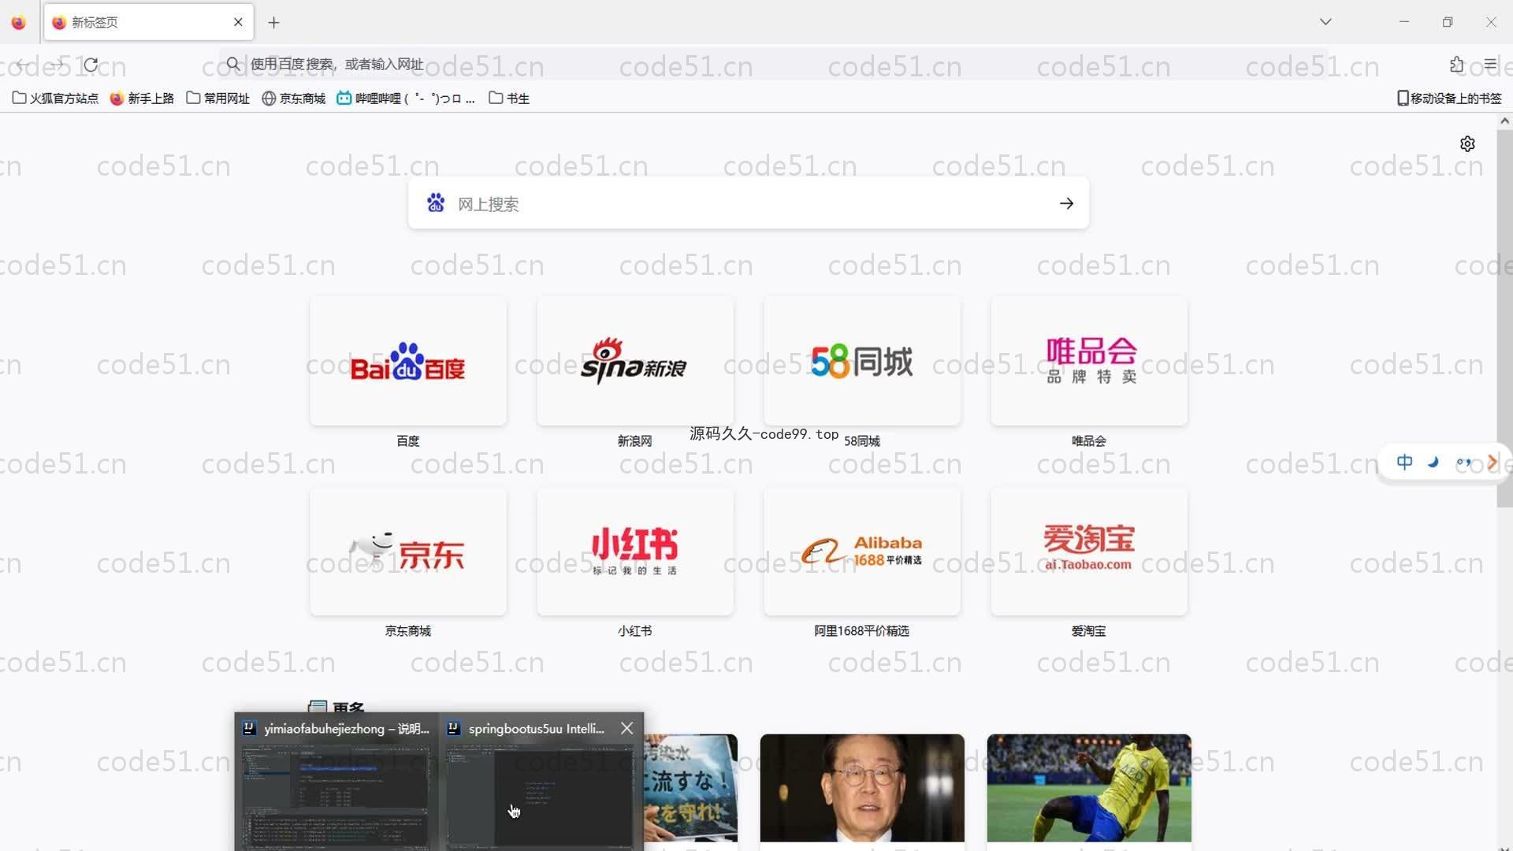The width and height of the screenshot is (1513, 851).
Task: Go forward with the forward arrow
Action: (57, 65)
